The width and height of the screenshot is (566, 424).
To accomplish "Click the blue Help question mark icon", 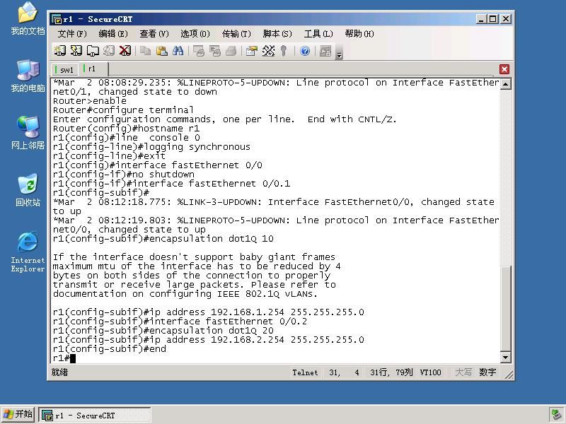I will click(x=305, y=51).
